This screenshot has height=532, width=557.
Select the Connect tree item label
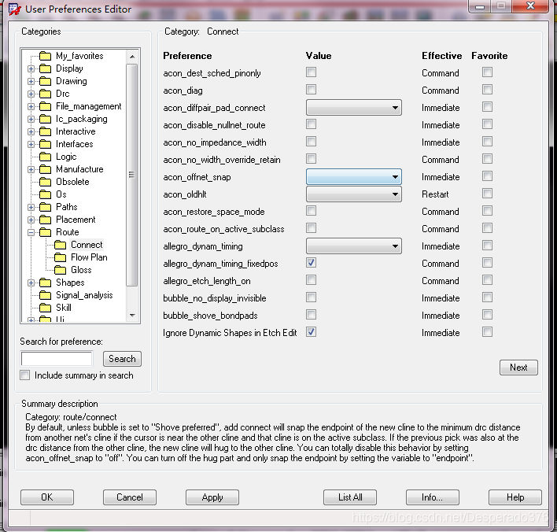pyautogui.click(x=87, y=245)
